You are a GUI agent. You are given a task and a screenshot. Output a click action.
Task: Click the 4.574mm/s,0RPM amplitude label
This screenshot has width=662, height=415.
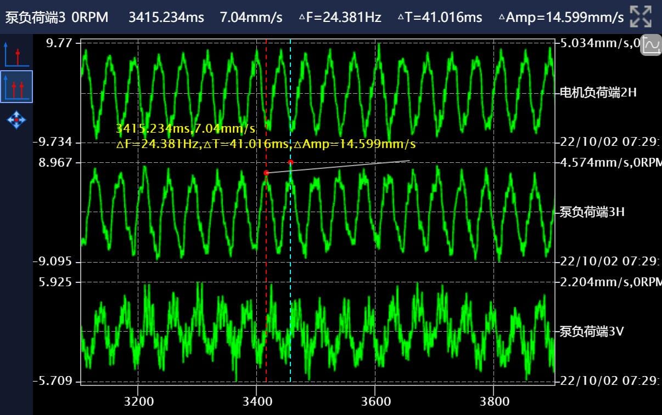[x=608, y=162]
